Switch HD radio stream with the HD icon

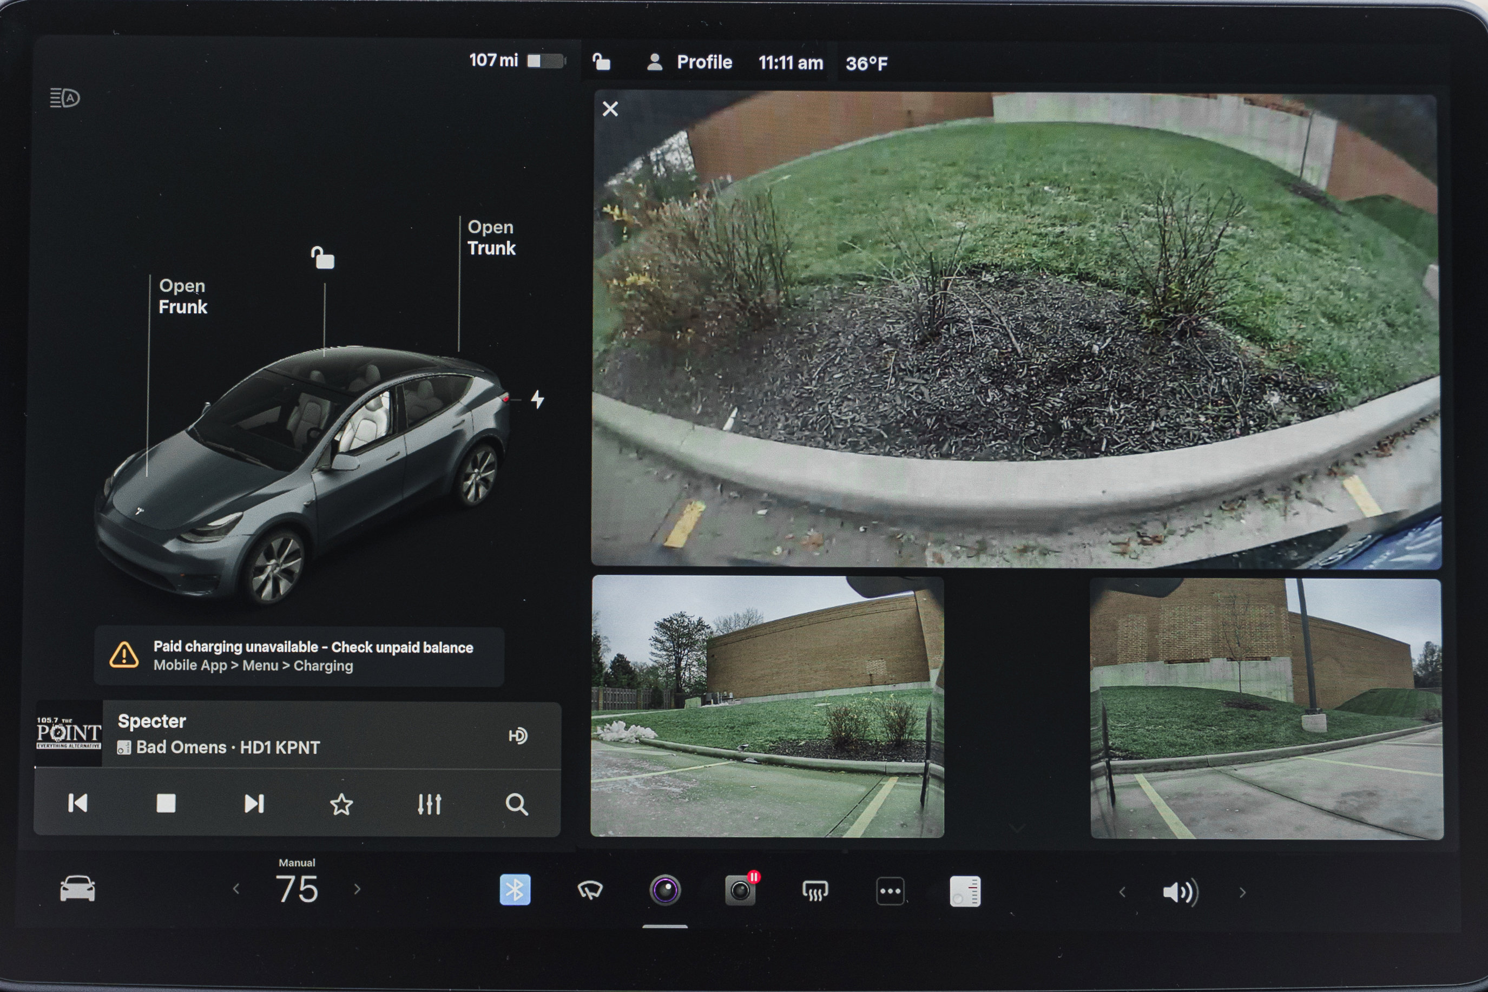pyautogui.click(x=518, y=735)
